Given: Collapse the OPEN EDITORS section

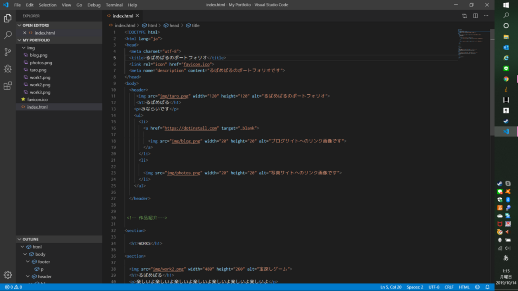Looking at the screenshot, I should [20, 25].
